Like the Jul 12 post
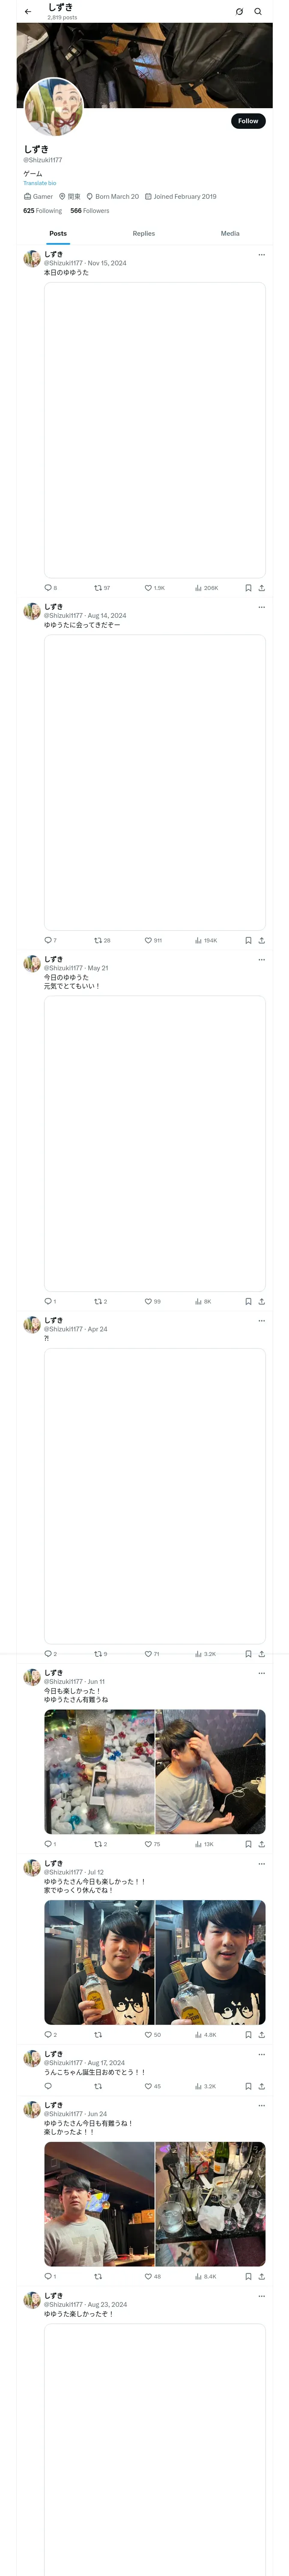289x2576 pixels. 149,2035
